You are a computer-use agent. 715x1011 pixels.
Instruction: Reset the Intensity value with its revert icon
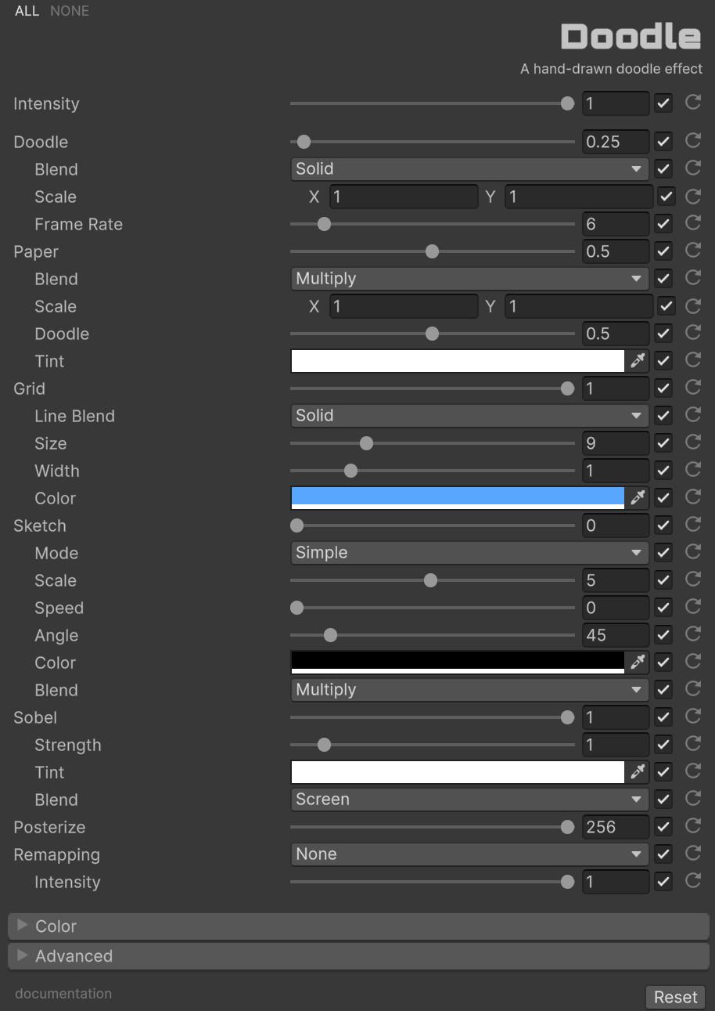(x=692, y=103)
